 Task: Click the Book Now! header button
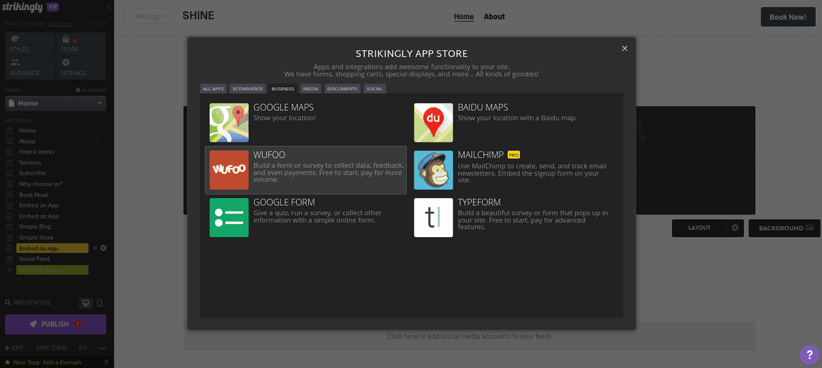[x=788, y=17]
